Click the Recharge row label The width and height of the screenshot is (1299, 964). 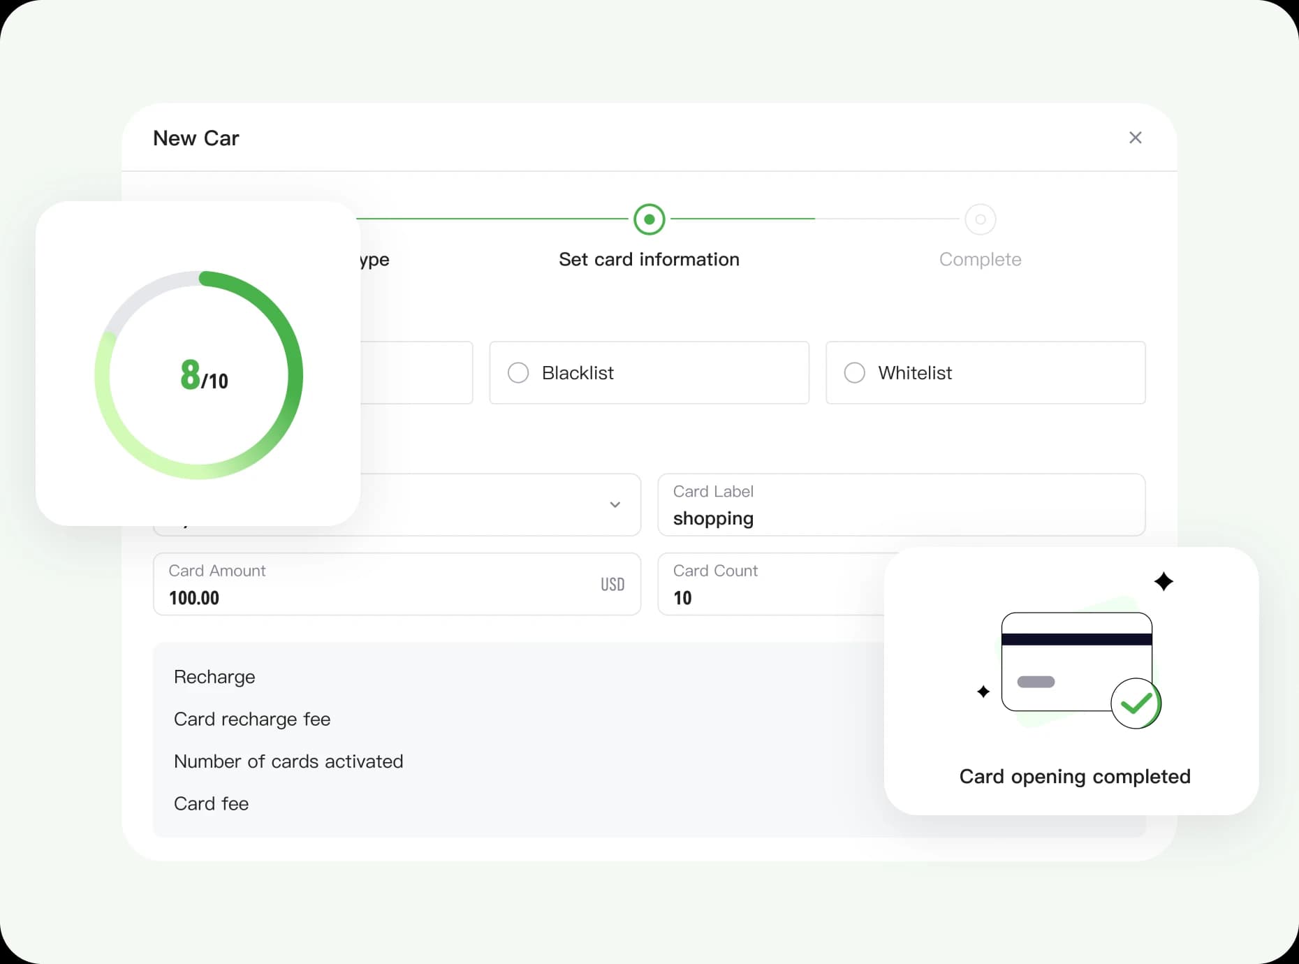(x=214, y=677)
